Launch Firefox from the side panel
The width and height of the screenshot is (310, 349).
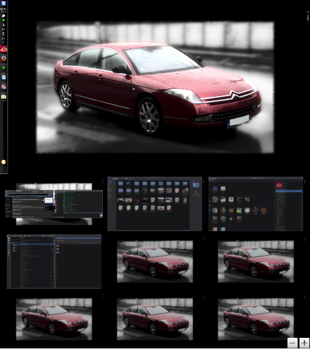3,58
